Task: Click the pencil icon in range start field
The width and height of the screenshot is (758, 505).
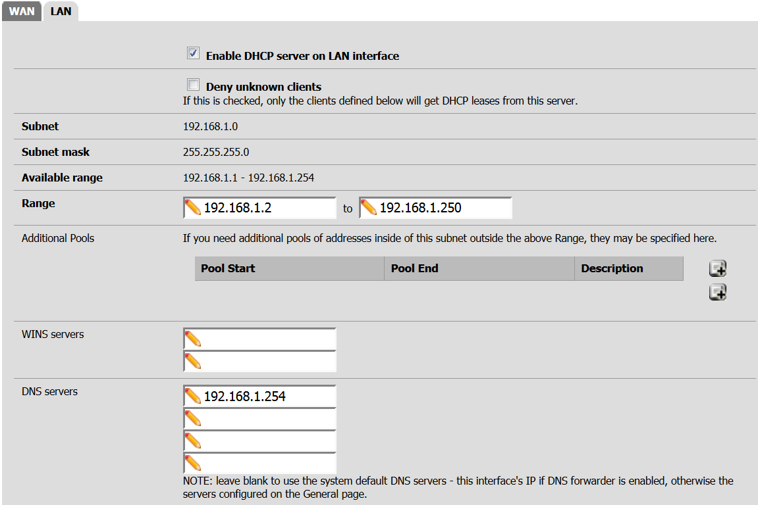Action: (x=193, y=208)
